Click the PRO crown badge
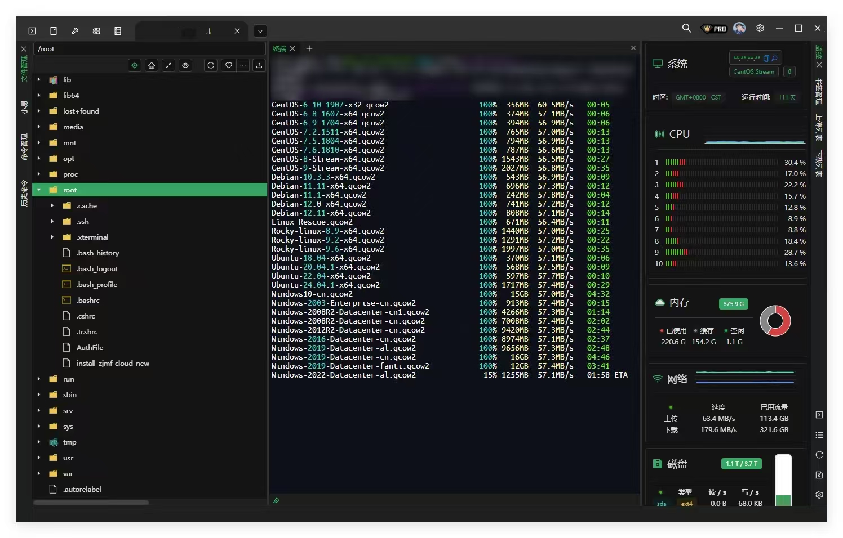This screenshot has width=843, height=538. 715,28
